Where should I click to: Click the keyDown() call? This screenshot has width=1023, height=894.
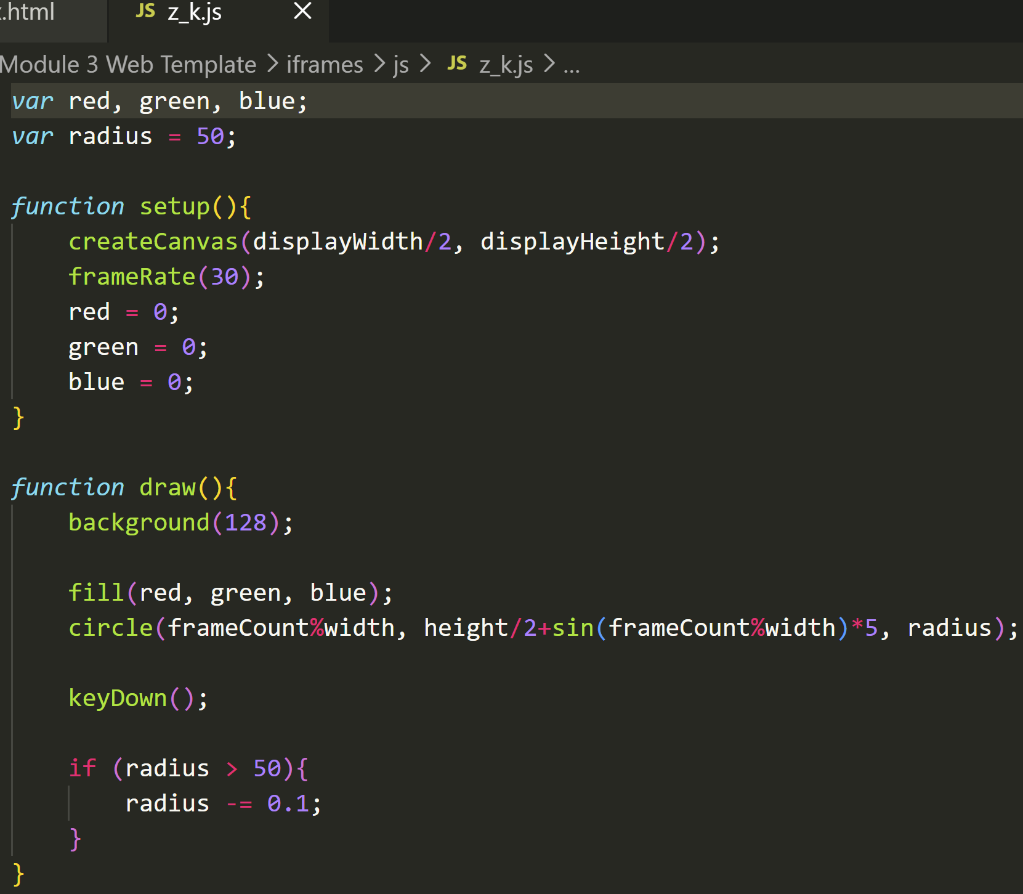pos(138,698)
